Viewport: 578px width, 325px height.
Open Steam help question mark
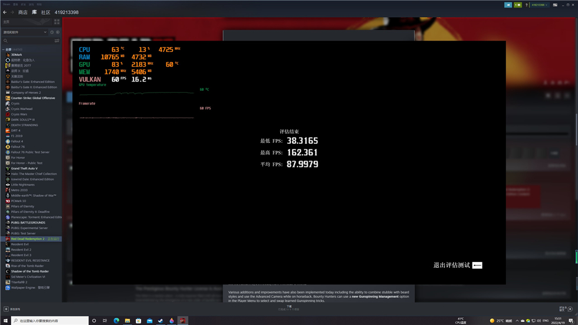click(x=526, y=5)
